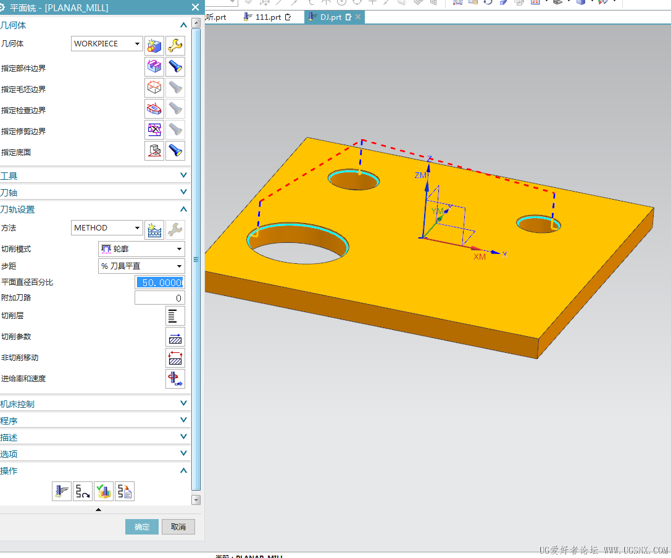
Task: Click the XM axis label in viewport
Action: tap(480, 256)
